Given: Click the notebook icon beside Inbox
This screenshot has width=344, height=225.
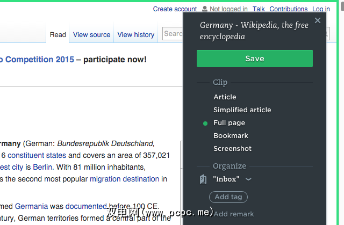Looking at the screenshot, I should coord(203,179).
